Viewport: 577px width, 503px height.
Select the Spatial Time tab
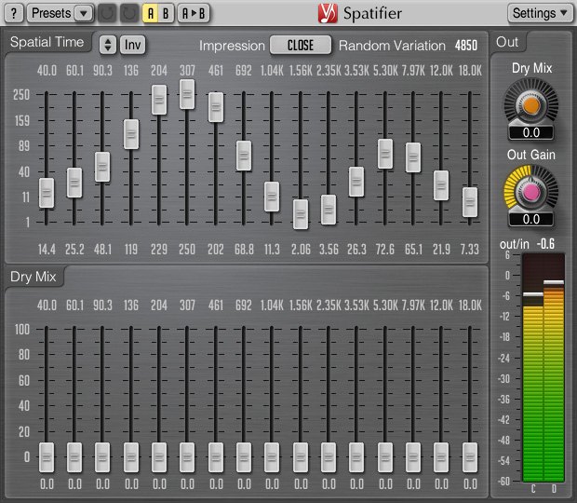point(47,42)
